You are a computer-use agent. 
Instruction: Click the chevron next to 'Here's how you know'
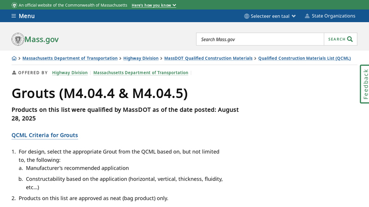(174, 6)
